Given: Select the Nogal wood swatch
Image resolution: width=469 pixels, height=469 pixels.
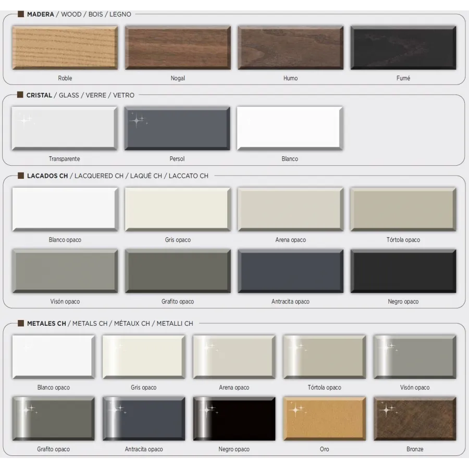Looking at the screenshot, I should [177, 47].
